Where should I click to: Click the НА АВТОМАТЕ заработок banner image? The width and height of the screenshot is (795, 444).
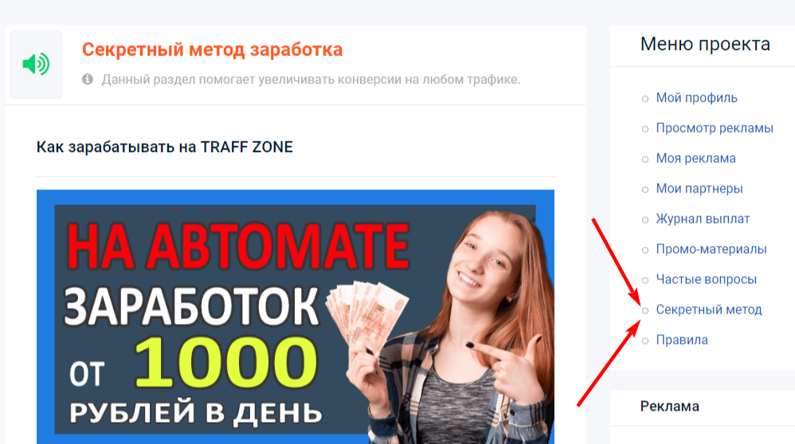point(295,317)
